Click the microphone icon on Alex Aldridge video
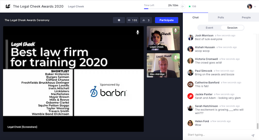Screen dimensions: 259x140 176,57
